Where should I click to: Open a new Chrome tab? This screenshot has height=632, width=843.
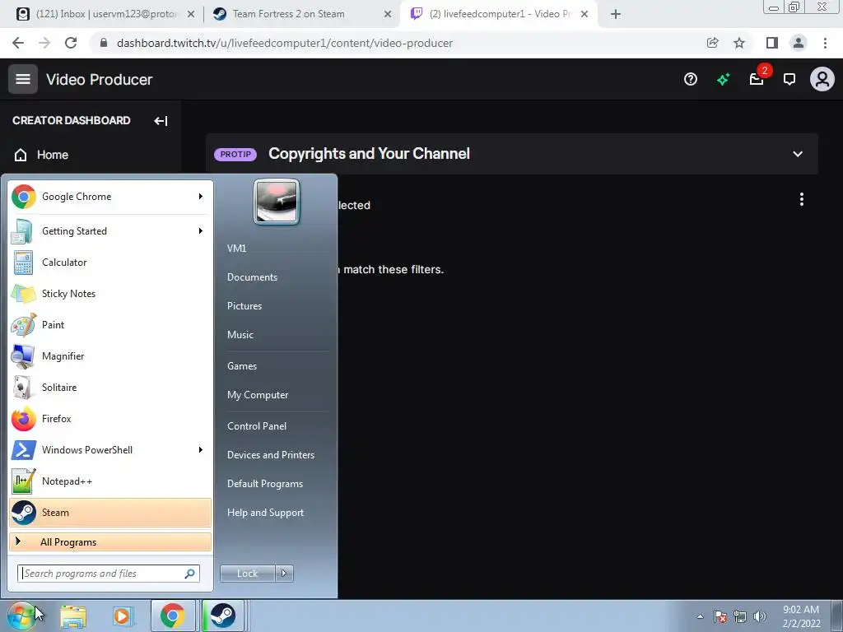[616, 14]
